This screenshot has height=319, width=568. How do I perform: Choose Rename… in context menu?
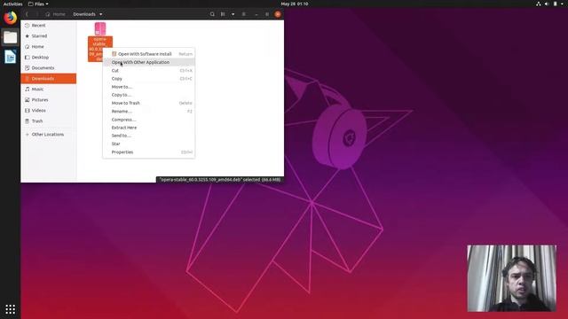[x=149, y=112]
